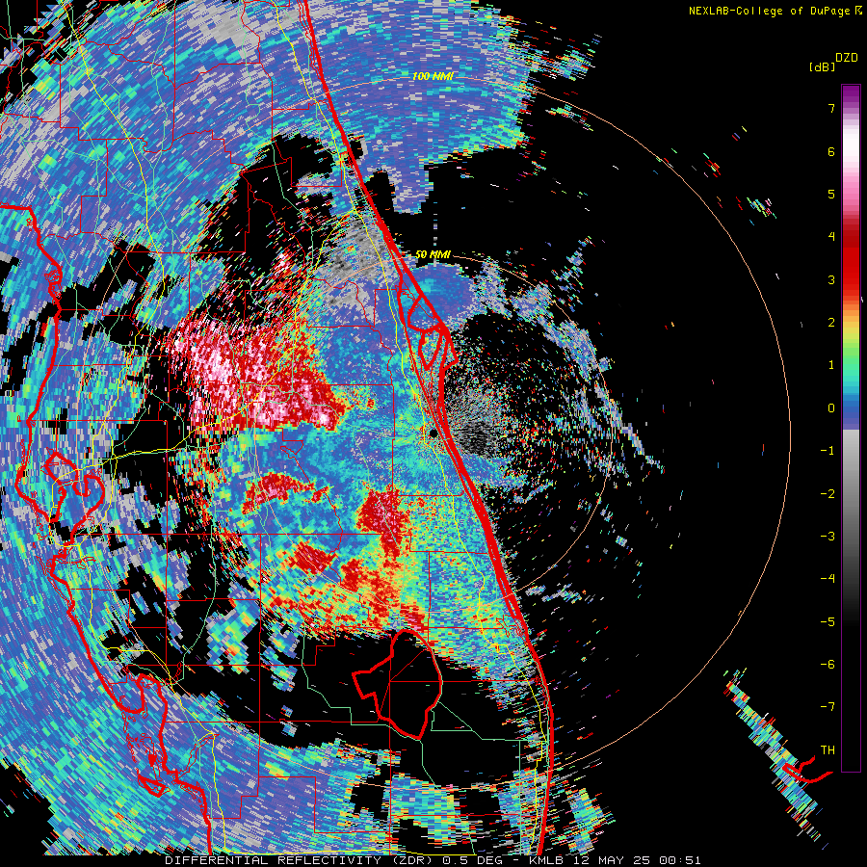Click the 4 value on the color scale
Image resolution: width=867 pixels, height=867 pixels.
pyautogui.click(x=831, y=237)
